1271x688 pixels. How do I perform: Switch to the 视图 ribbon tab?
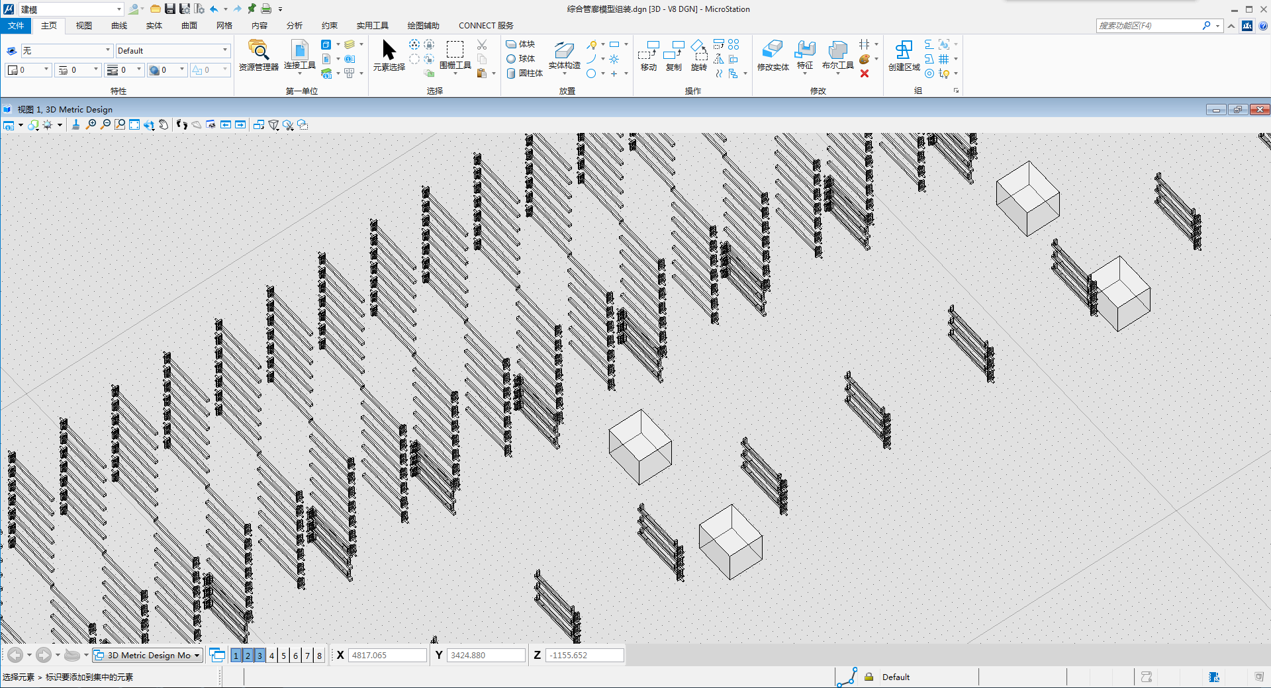(83, 26)
